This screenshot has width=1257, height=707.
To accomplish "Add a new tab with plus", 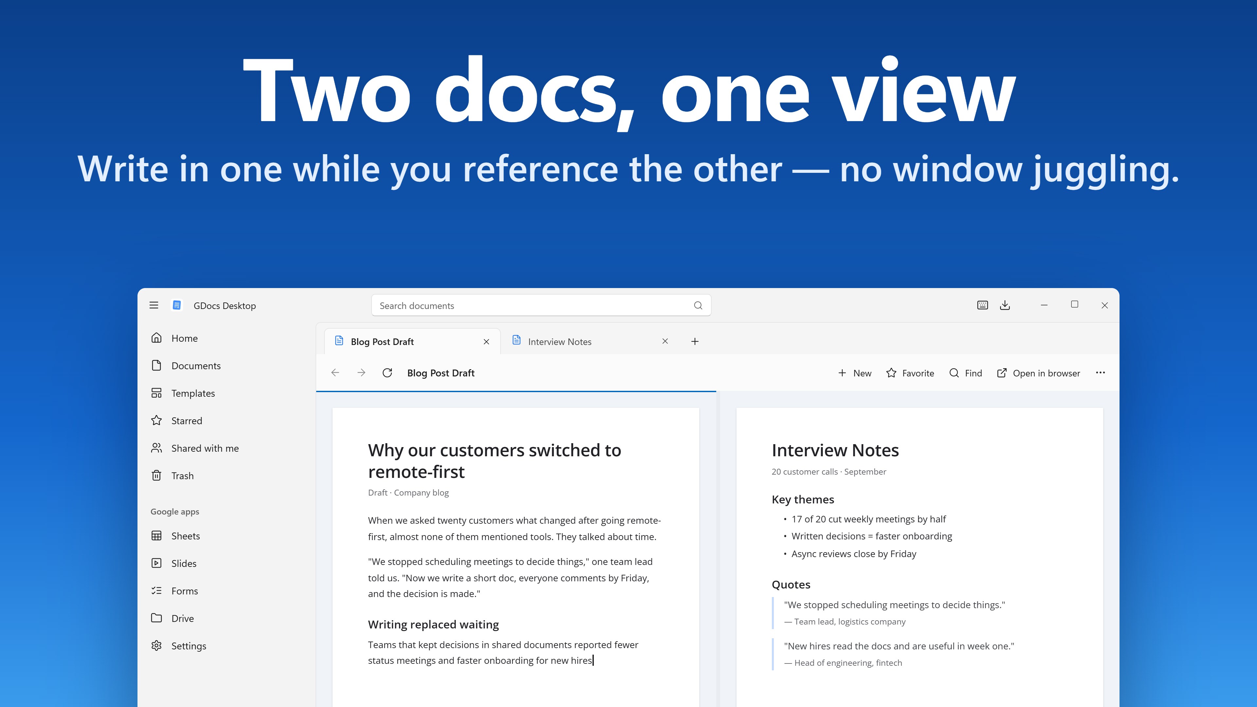I will pyautogui.click(x=695, y=341).
